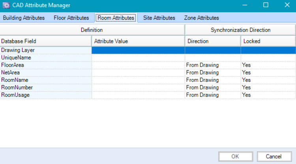The width and height of the screenshot is (296, 164).
Task: Click the CAD Attribute Manager title bar icon
Action: click(x=6, y=5)
